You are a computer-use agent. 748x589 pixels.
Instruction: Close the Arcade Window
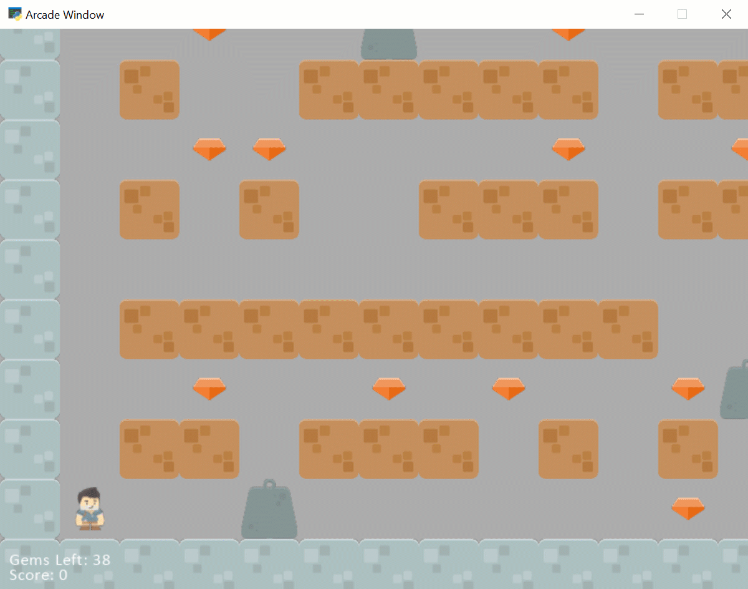(x=726, y=14)
